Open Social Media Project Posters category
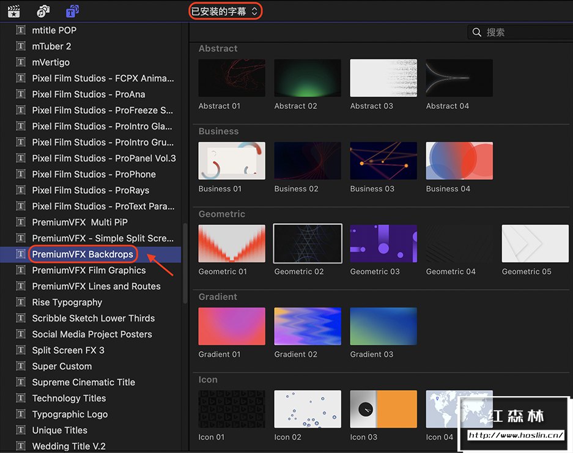This screenshot has height=453, width=573. tap(92, 334)
